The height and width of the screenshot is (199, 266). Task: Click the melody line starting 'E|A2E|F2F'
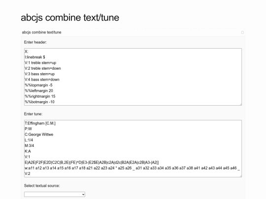[x=92, y=163]
